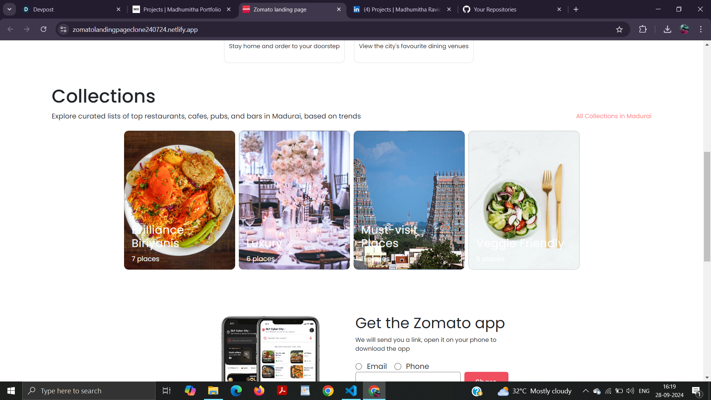
Task: Open the Chrome downloads icon
Action: point(667,29)
